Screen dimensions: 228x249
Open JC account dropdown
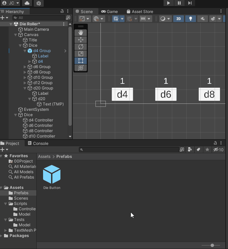pyautogui.click(x=10, y=3)
